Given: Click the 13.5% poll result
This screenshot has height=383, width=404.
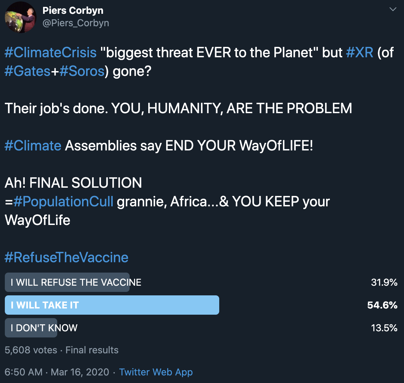Looking at the screenshot, I should [x=384, y=328].
